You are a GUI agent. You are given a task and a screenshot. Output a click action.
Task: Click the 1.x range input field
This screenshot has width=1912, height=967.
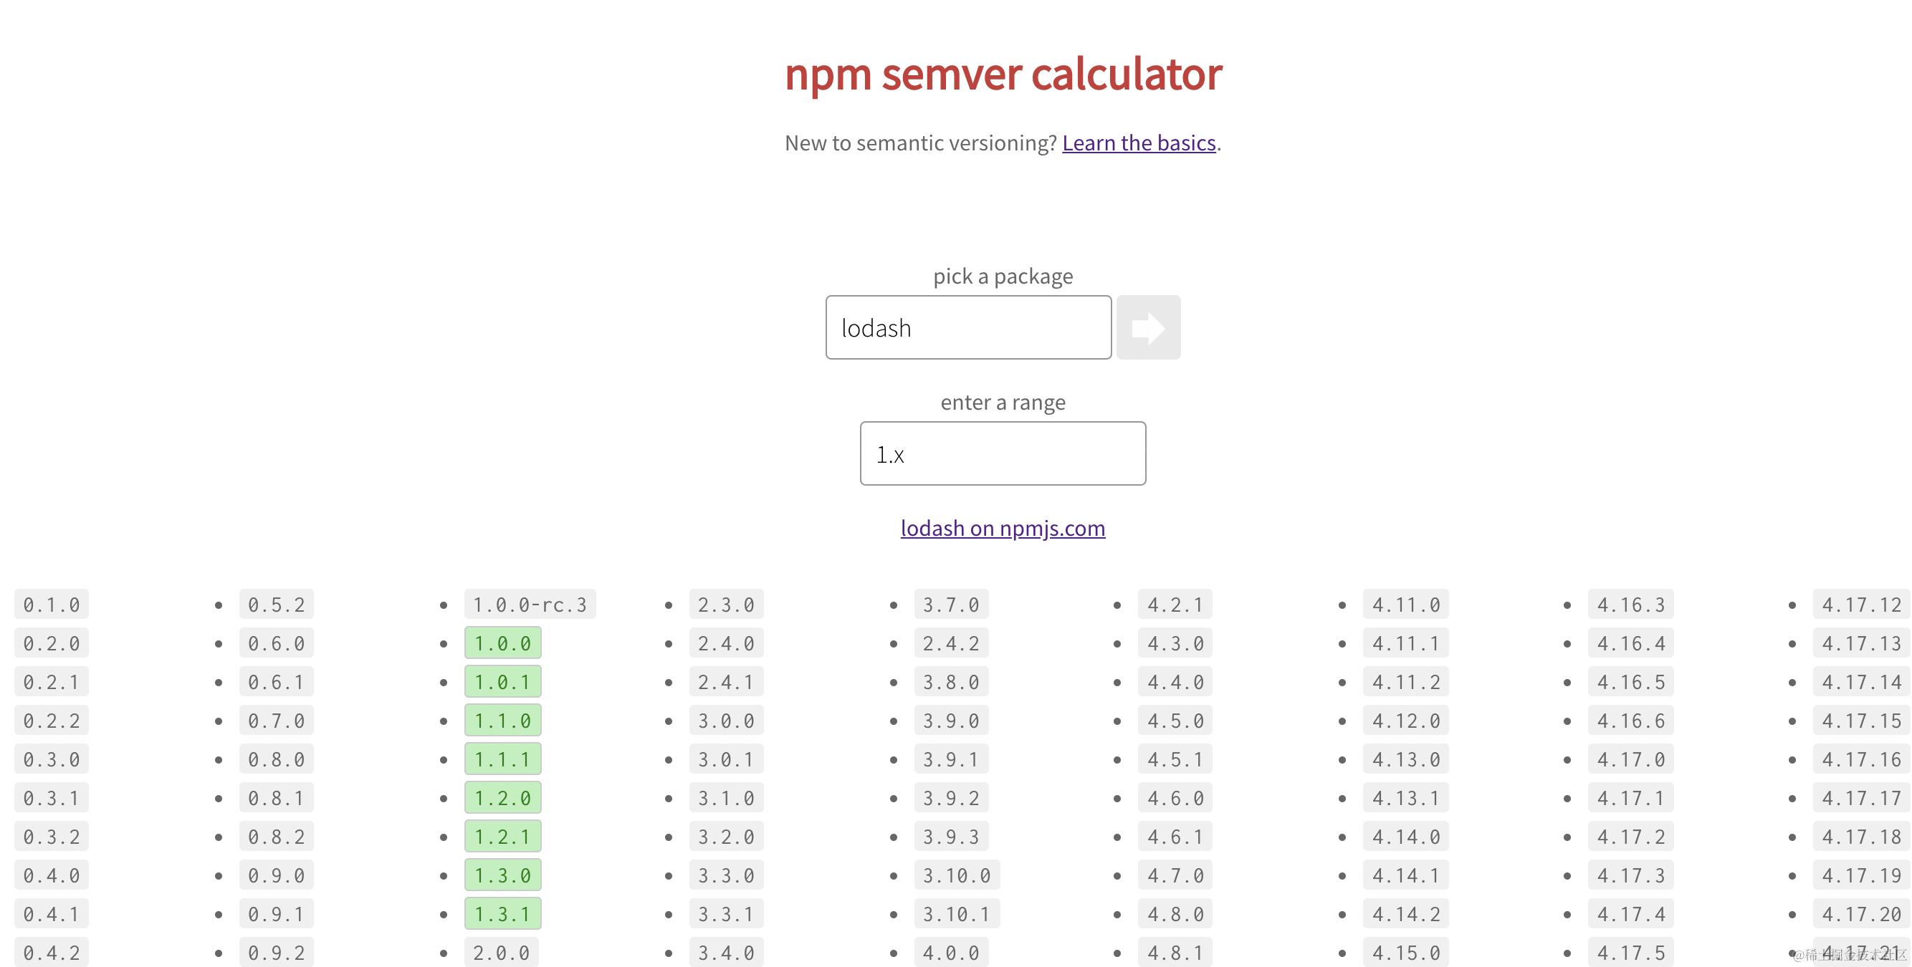tap(1002, 453)
